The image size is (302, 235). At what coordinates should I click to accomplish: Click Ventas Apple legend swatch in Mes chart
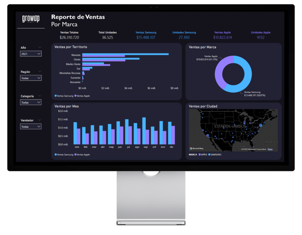[75, 155]
